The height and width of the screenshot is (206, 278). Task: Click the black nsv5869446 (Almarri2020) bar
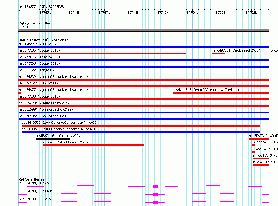point(53,139)
